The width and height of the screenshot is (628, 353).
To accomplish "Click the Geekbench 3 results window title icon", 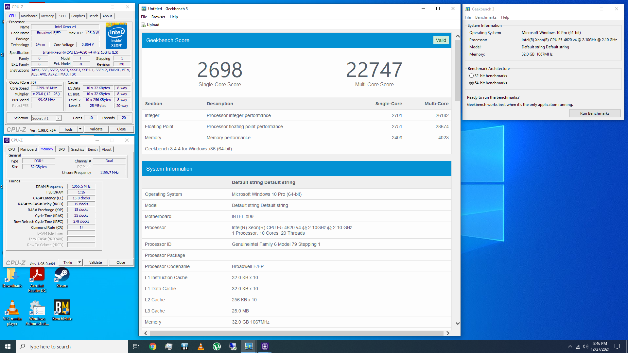I will pyautogui.click(x=144, y=9).
